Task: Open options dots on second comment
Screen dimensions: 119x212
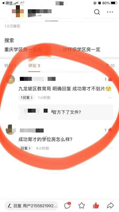Action: (x=110, y=148)
